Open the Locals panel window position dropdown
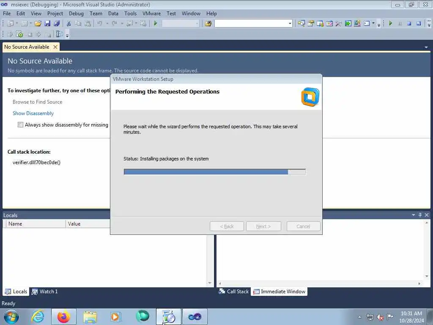433x325 pixels. pyautogui.click(x=414, y=215)
